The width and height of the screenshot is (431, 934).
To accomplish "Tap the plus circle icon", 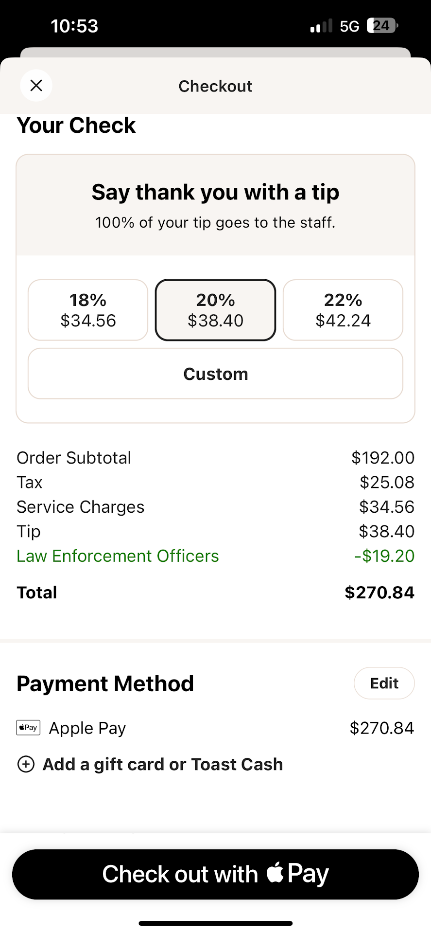I will (x=26, y=764).
